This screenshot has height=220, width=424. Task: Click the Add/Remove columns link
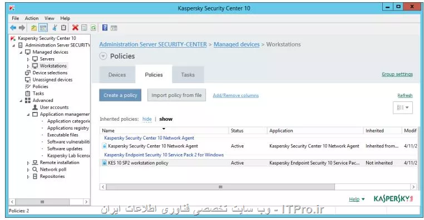(235, 95)
